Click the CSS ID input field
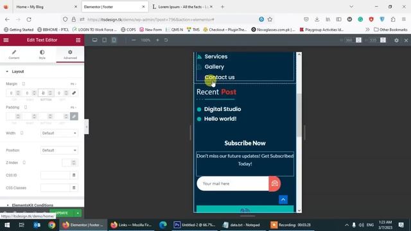411x231 pixels. click(x=55, y=175)
